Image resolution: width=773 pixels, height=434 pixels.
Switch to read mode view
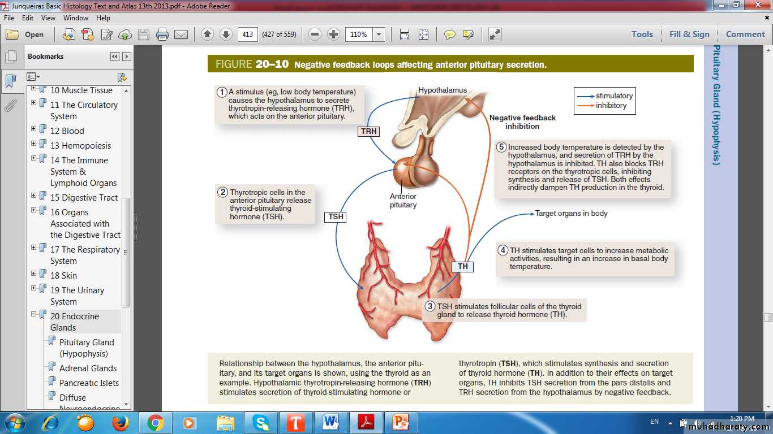tap(495, 34)
